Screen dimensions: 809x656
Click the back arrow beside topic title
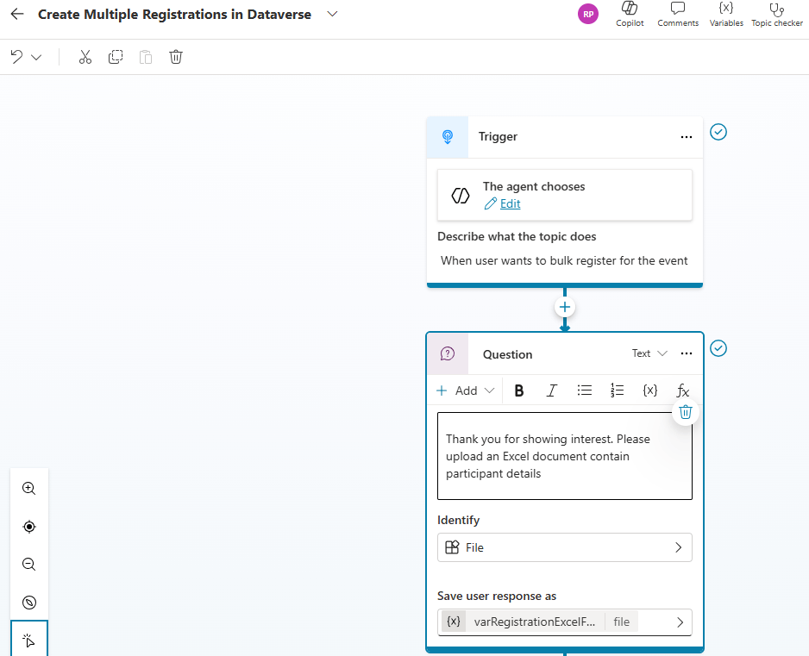[17, 15]
